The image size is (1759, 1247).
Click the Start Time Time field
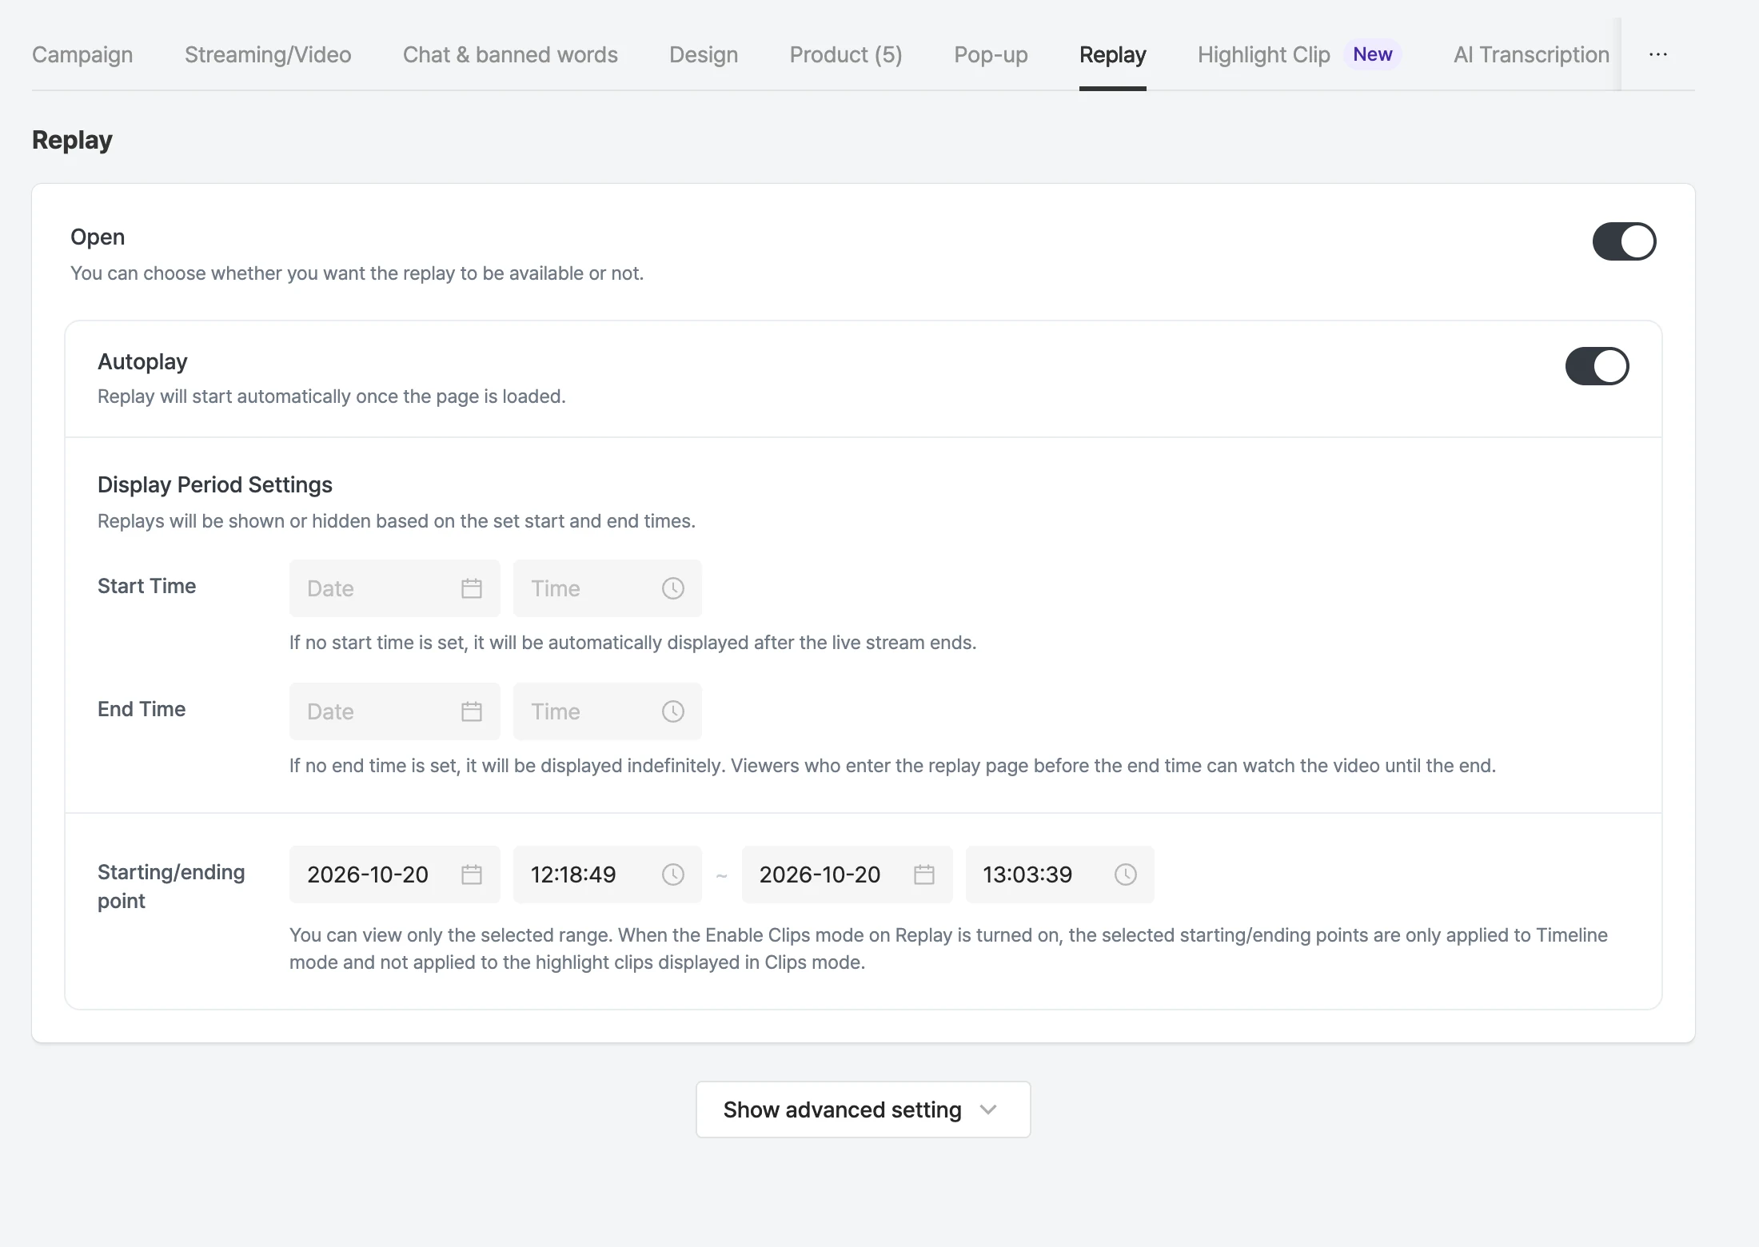[x=608, y=588]
